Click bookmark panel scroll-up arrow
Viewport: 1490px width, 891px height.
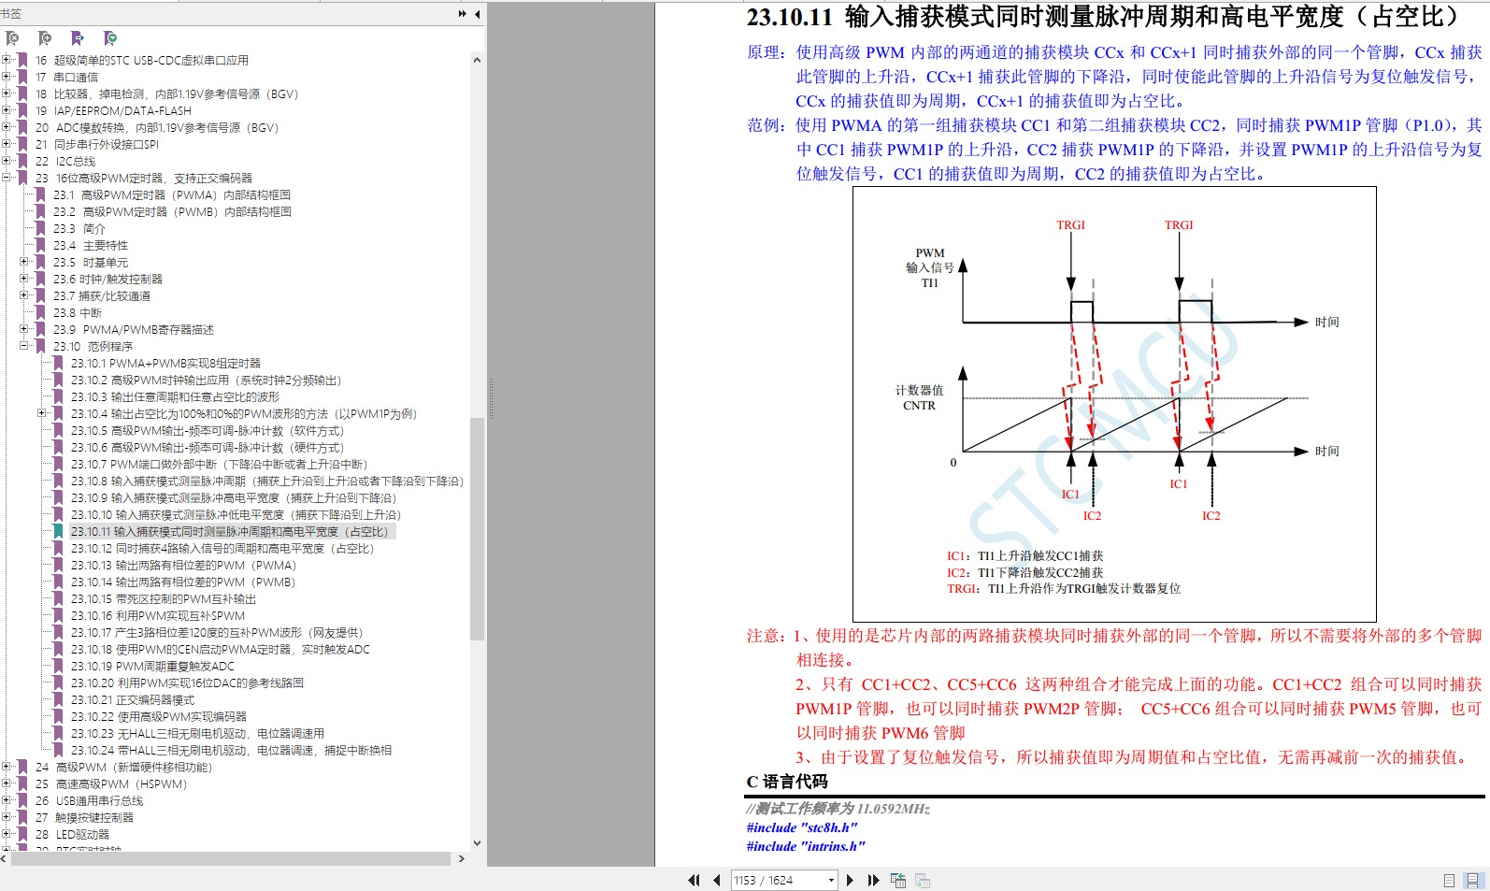pos(477,60)
